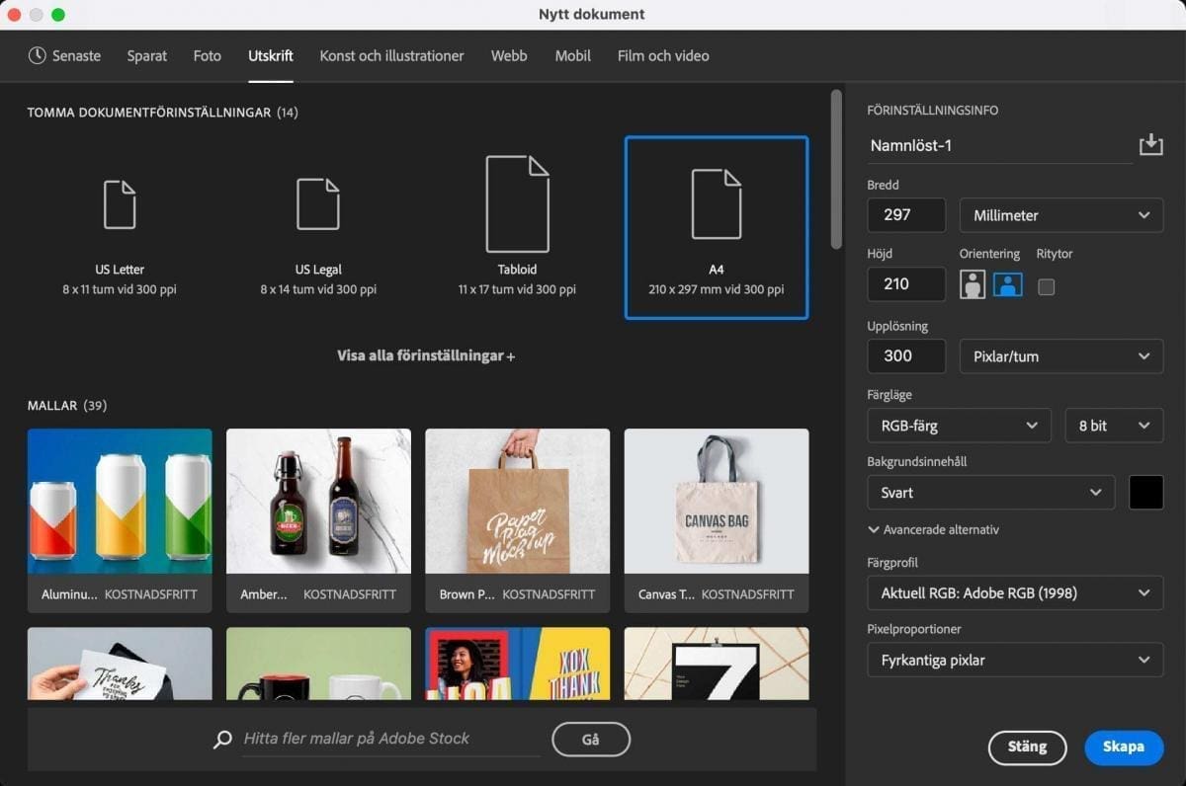Click the Namnlöst-1 document name field
The width and height of the screenshot is (1186, 786).
click(x=999, y=146)
